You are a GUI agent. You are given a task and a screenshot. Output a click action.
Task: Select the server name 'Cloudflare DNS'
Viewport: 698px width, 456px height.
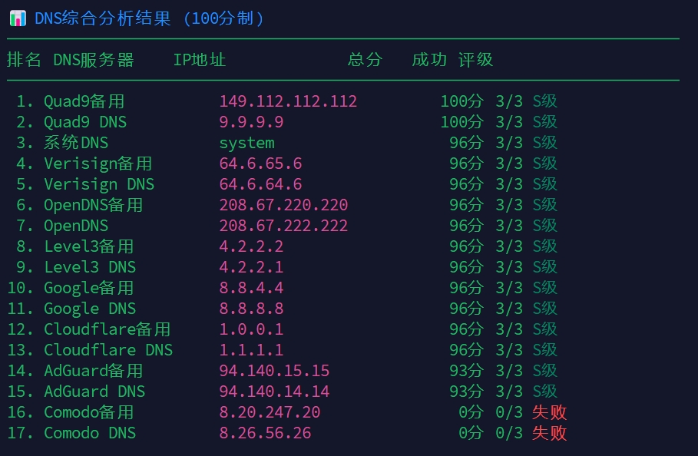tap(108, 350)
